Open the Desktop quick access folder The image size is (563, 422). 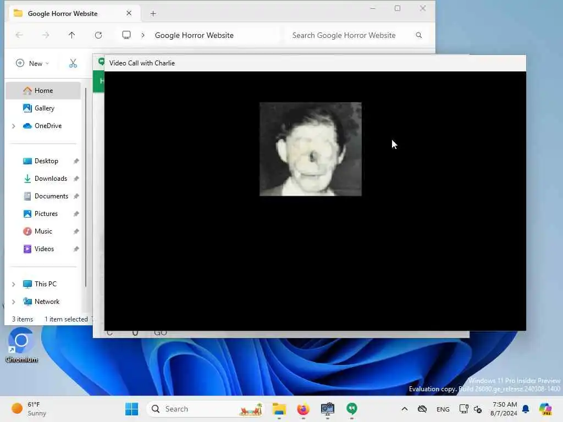click(46, 161)
